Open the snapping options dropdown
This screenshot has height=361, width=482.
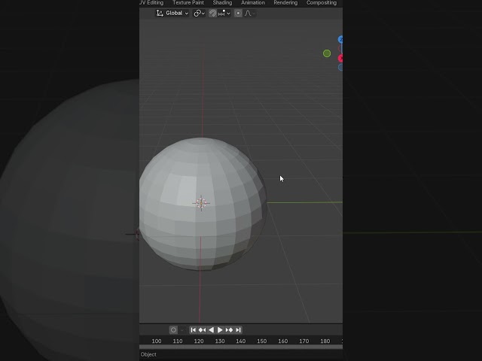pos(224,14)
